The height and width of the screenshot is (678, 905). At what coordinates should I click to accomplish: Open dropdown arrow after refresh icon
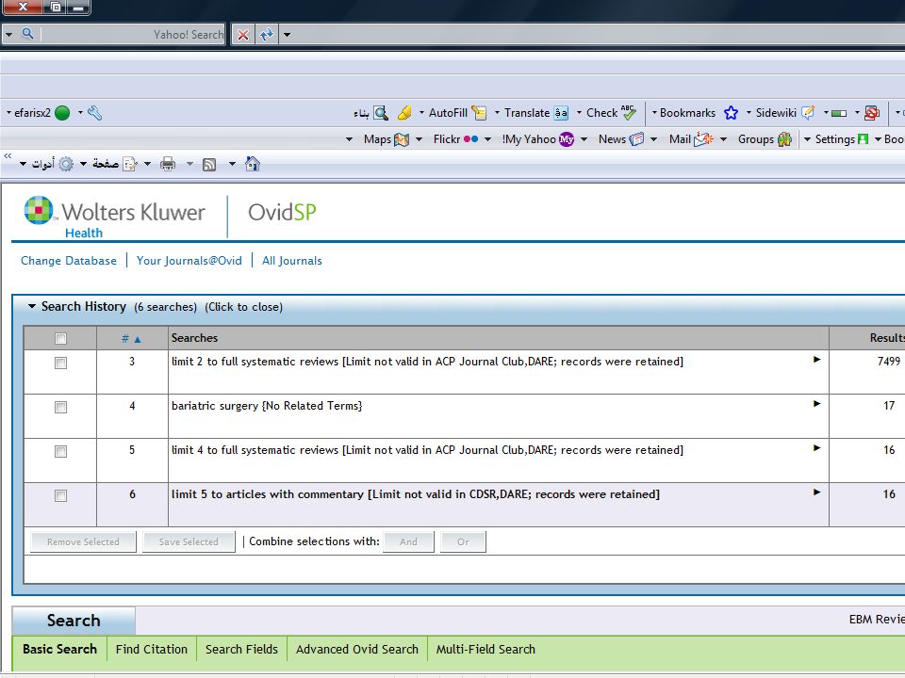[x=287, y=35]
